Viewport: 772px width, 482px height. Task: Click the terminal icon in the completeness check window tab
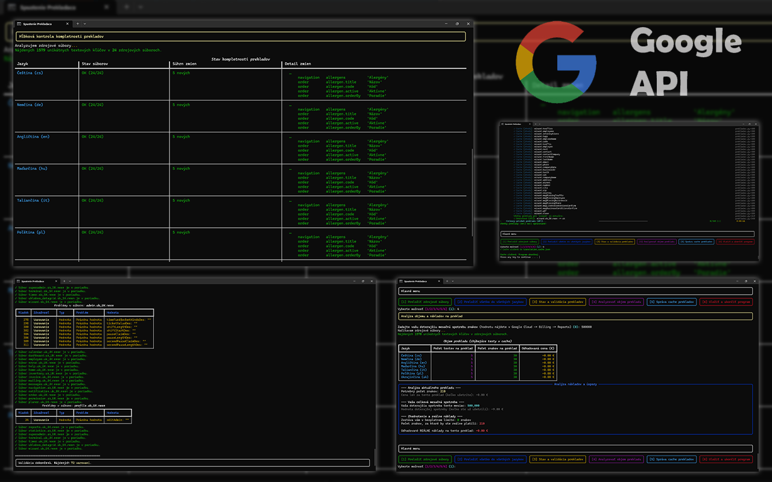tap(19, 23)
